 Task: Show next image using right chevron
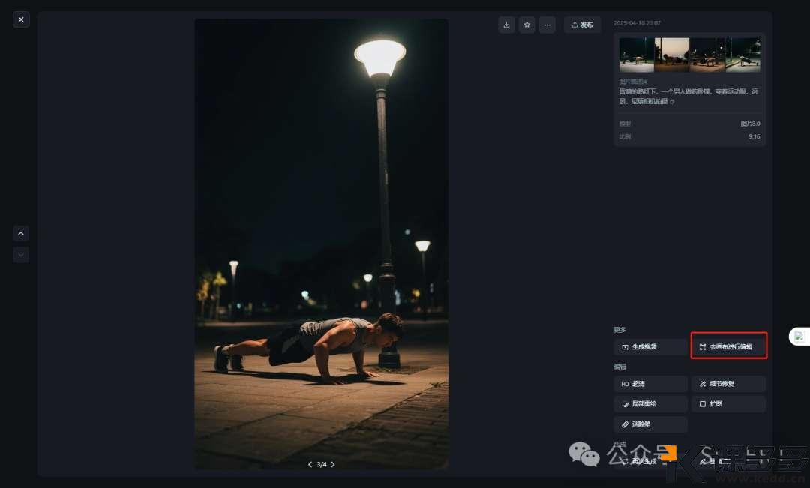point(333,464)
